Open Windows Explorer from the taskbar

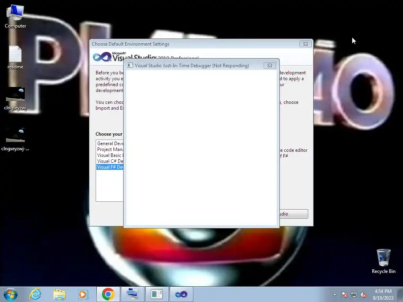59,294
